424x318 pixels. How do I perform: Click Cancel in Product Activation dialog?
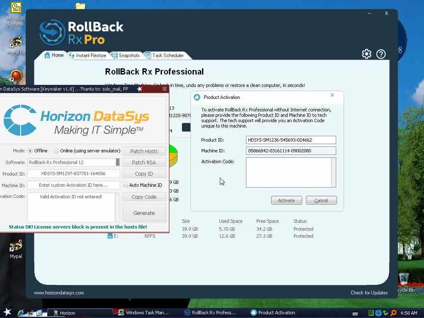tap(321, 200)
